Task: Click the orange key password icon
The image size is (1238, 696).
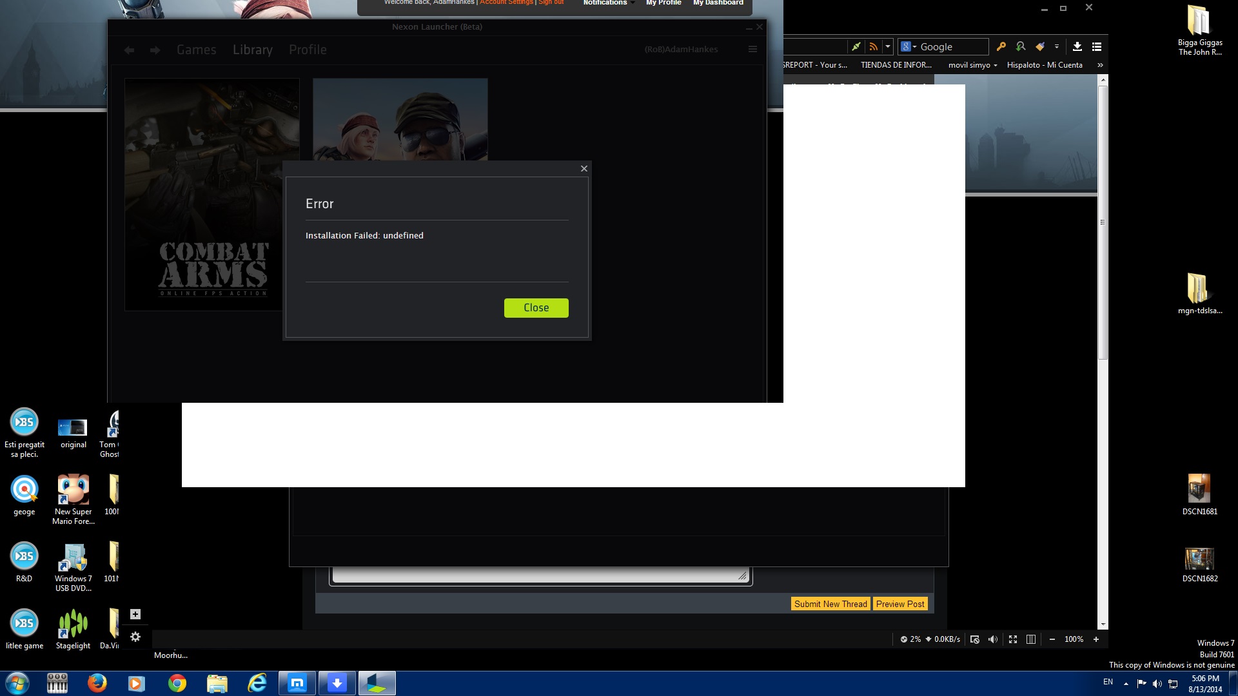Action: tap(1001, 46)
